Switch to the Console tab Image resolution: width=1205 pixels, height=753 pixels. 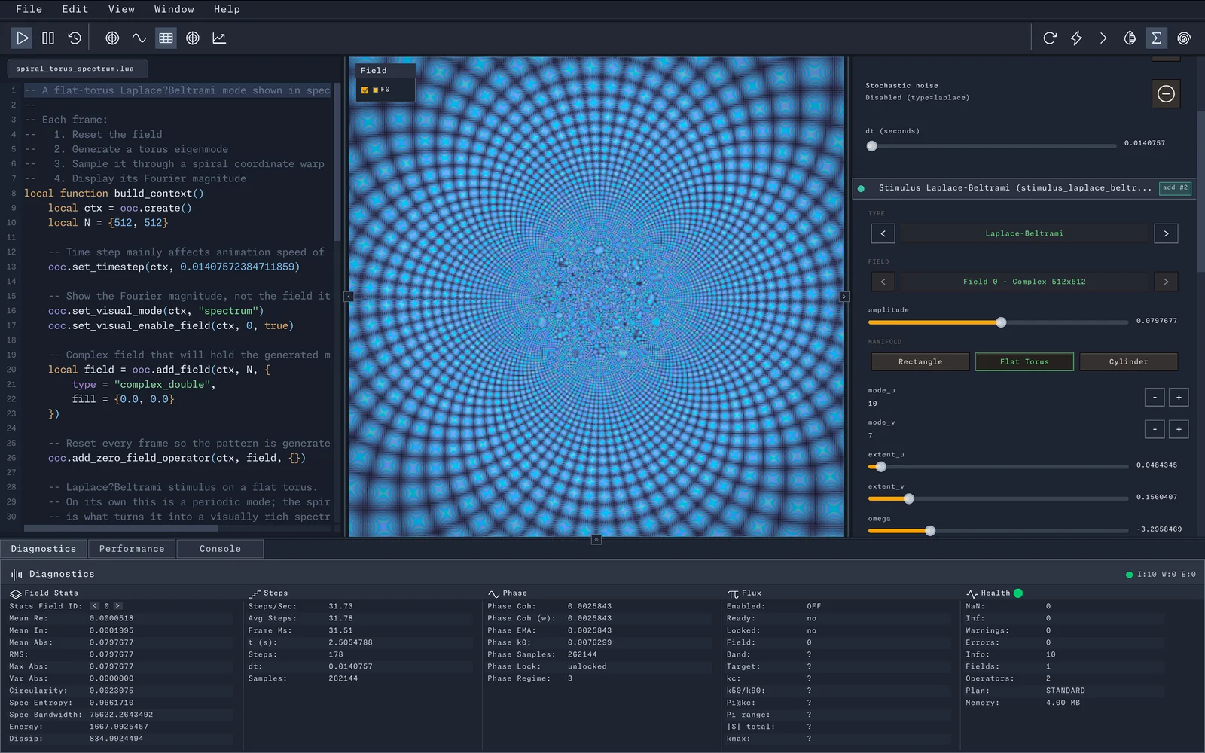point(220,549)
